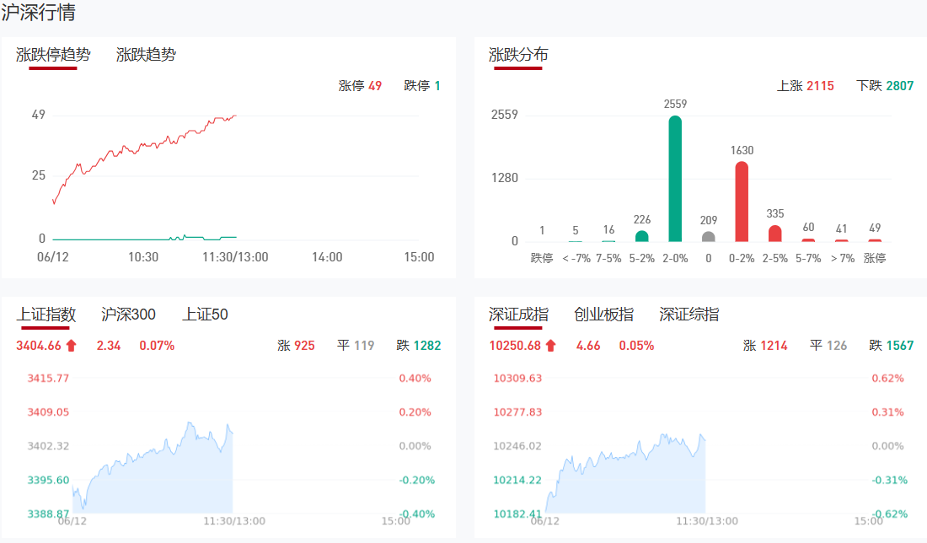The image size is (927, 543).
Task: Switch to the 上证50 tab
Action: 205,315
